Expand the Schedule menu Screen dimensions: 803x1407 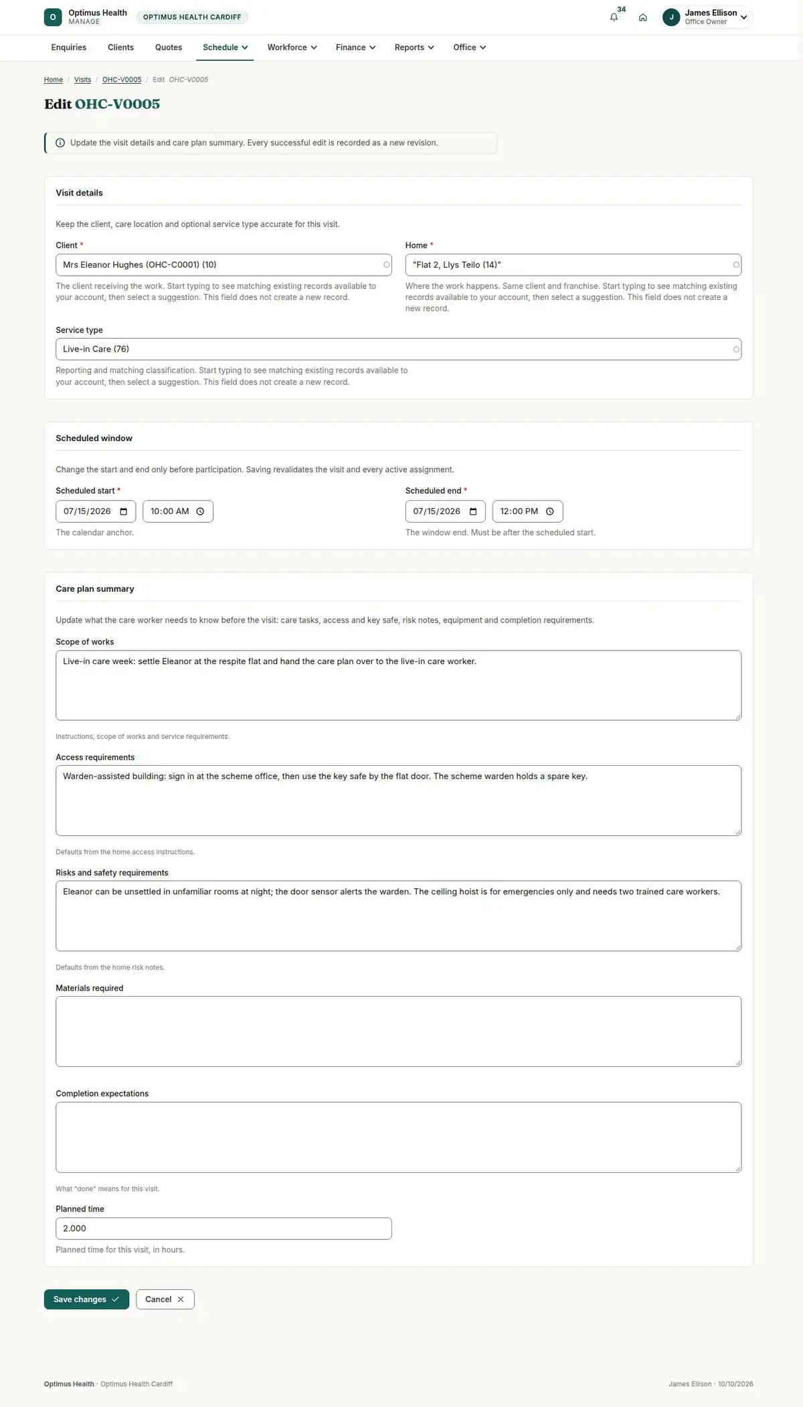click(225, 48)
